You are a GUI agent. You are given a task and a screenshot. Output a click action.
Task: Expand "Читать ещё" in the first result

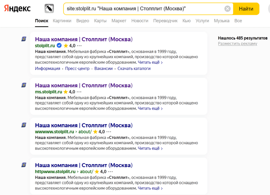pos(150,62)
